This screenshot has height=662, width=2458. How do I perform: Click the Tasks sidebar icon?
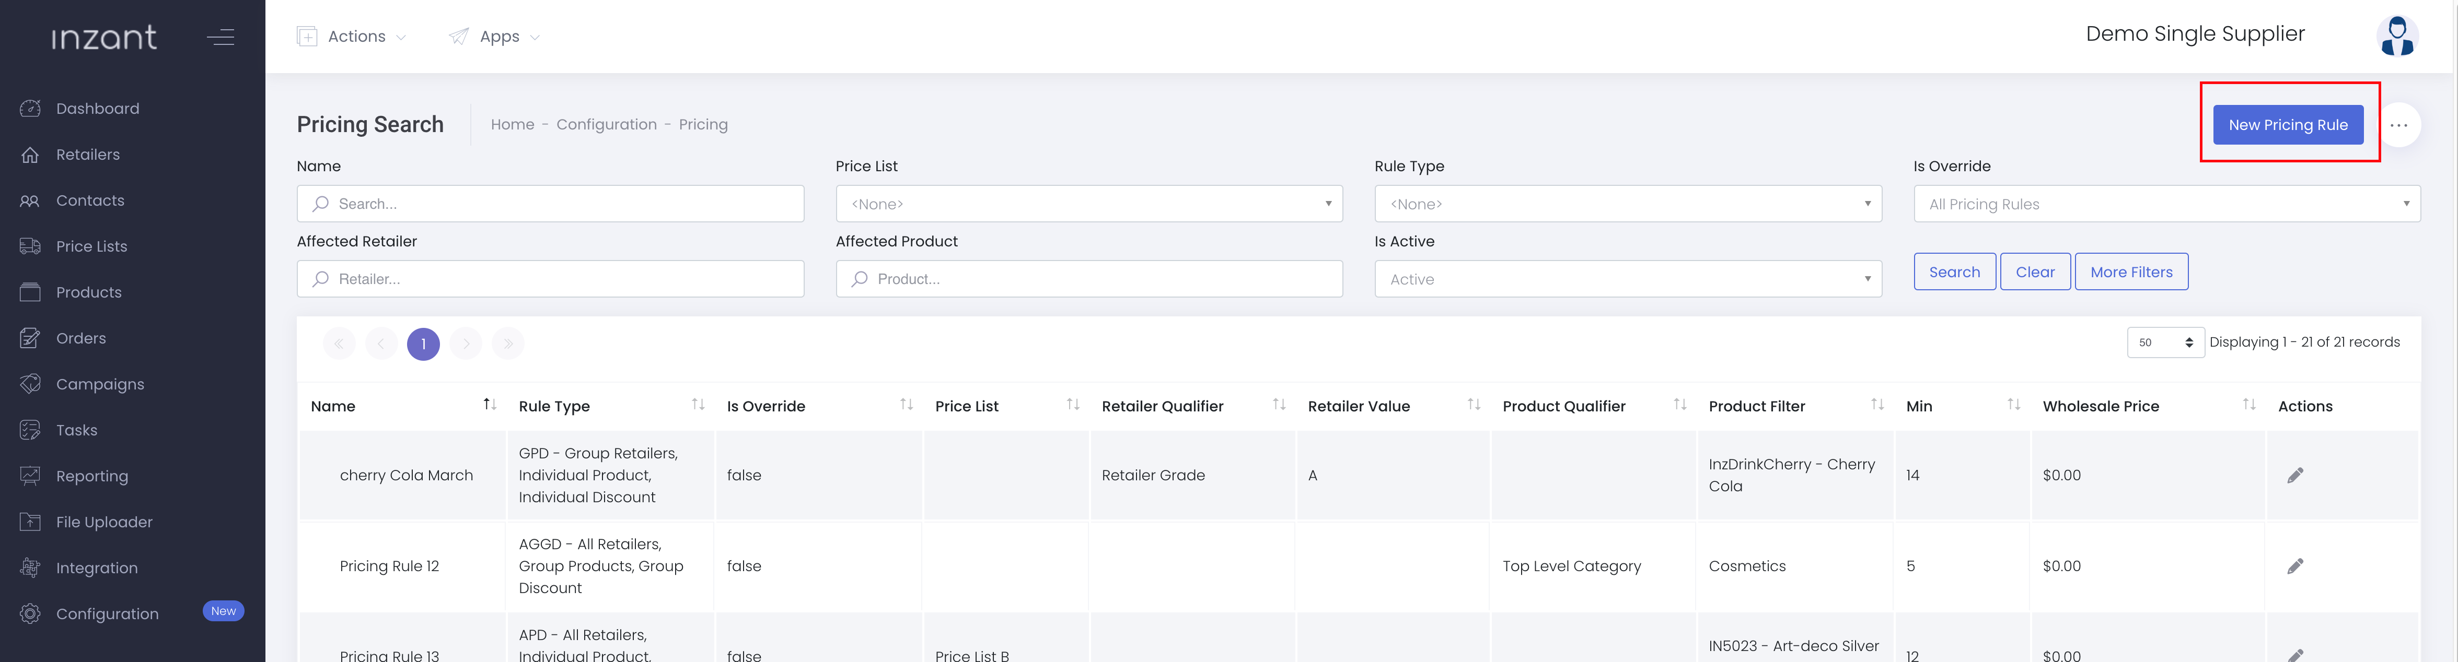pyautogui.click(x=30, y=429)
